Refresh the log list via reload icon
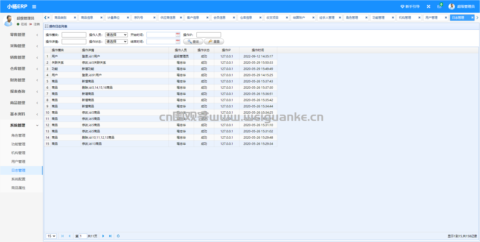Viewport: 480px width, 242px height. (x=118, y=236)
